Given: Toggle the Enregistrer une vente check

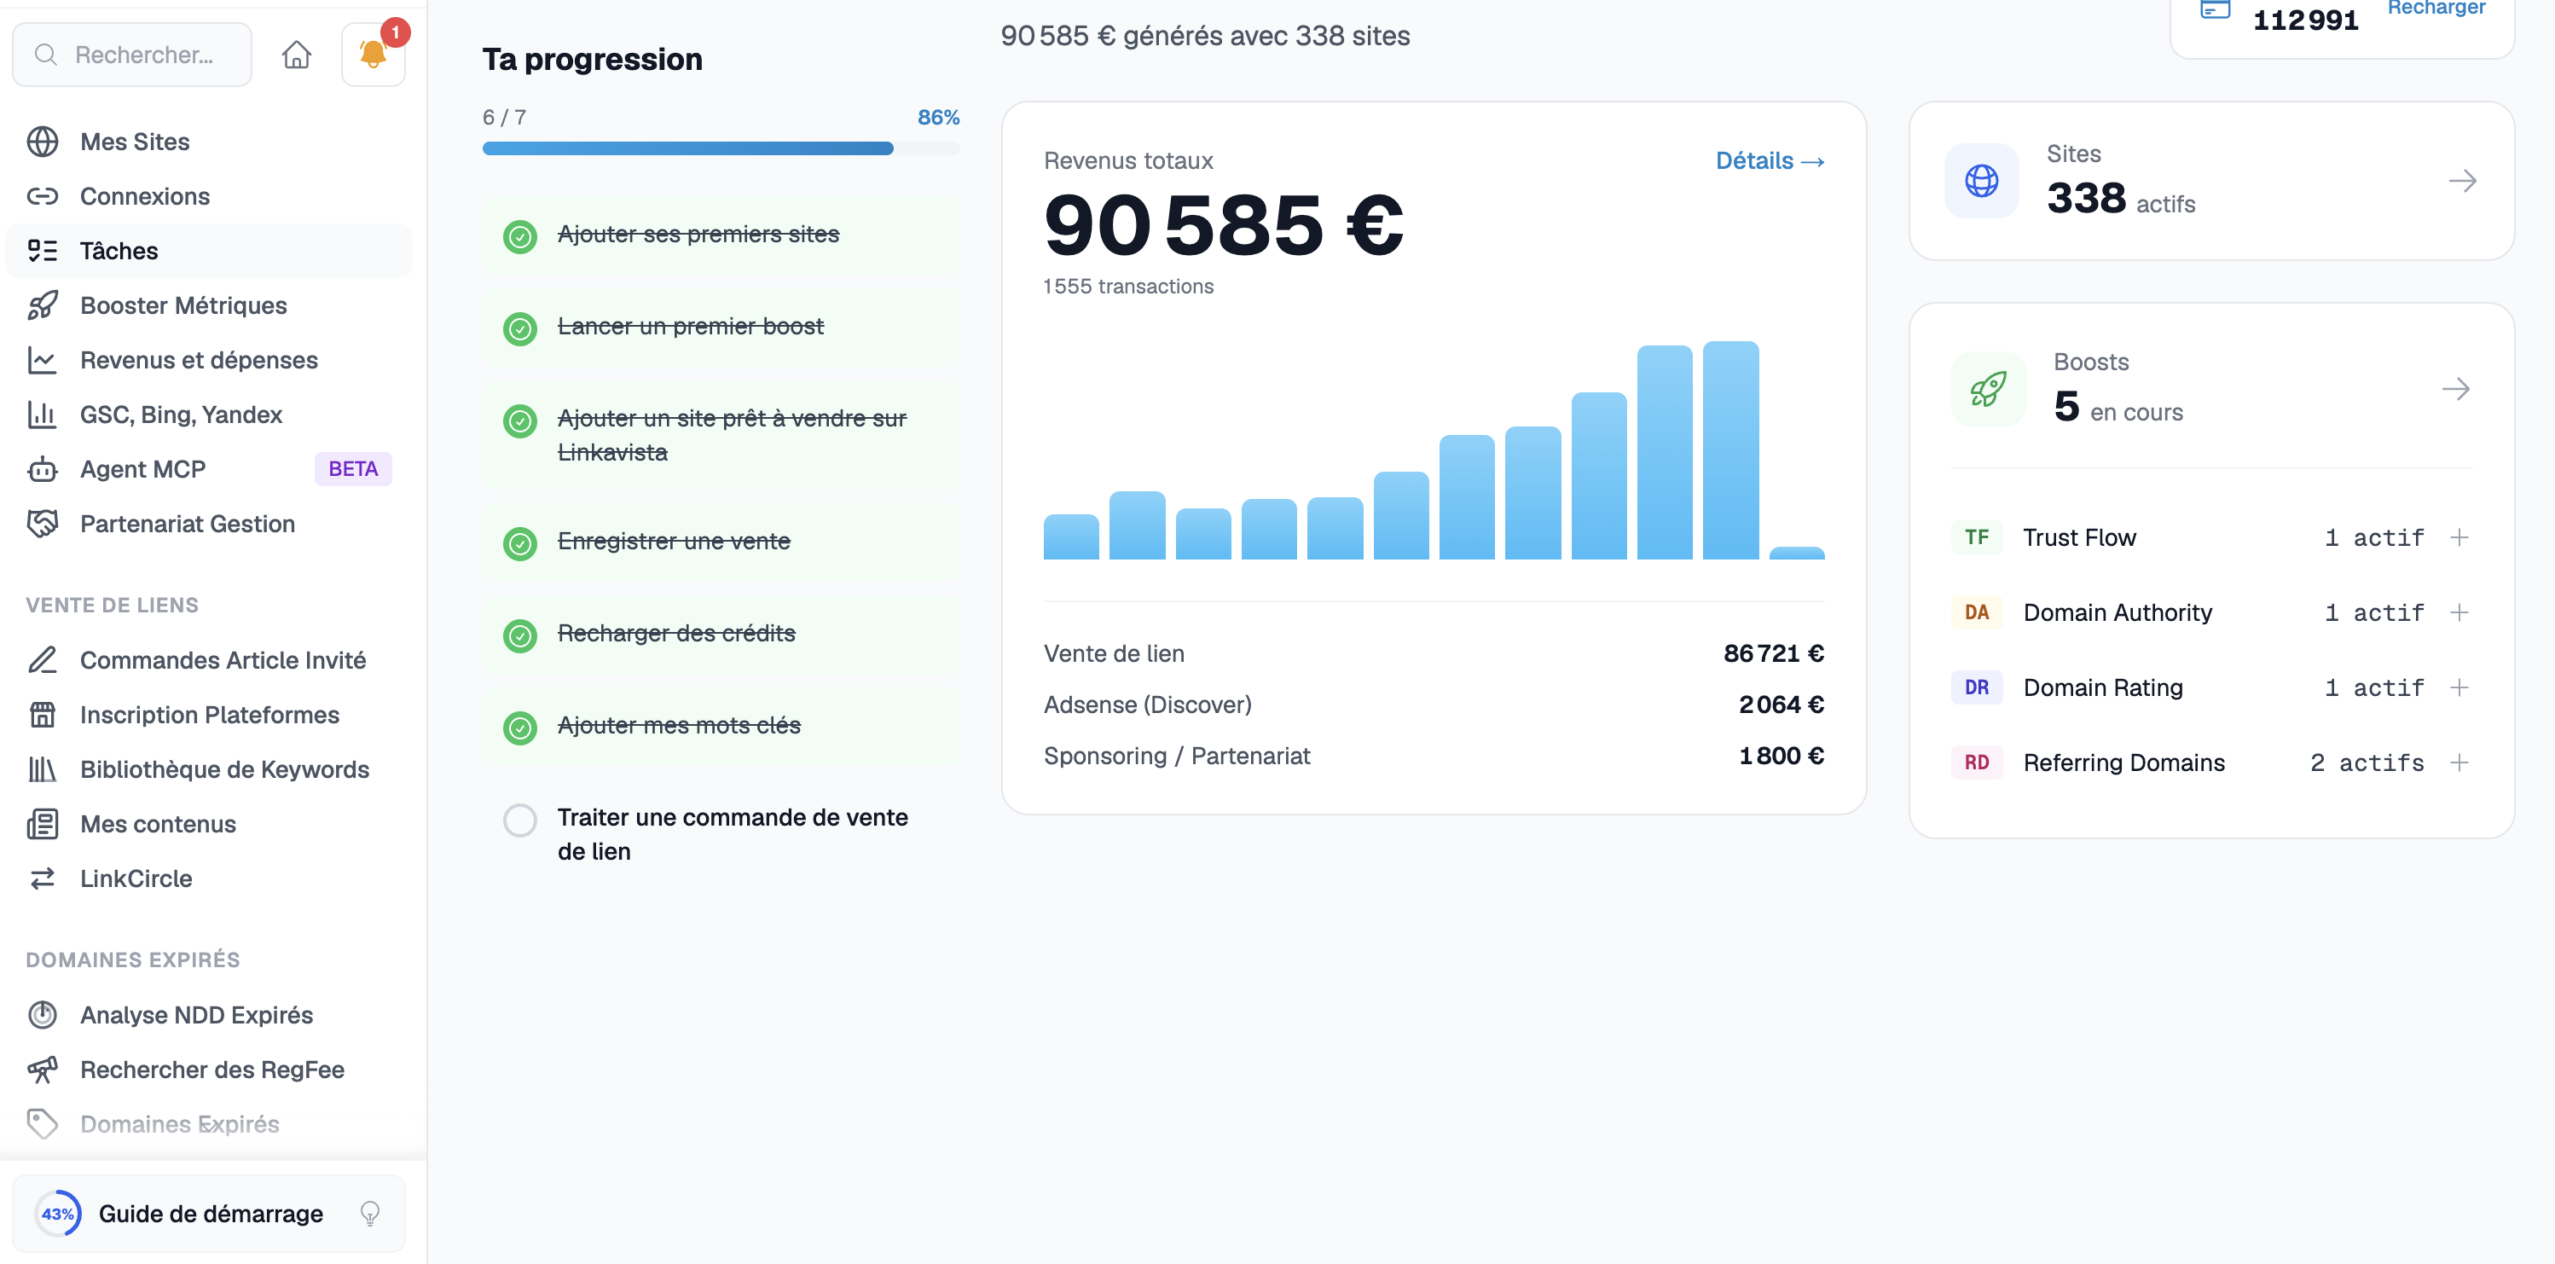Looking at the screenshot, I should [x=519, y=543].
